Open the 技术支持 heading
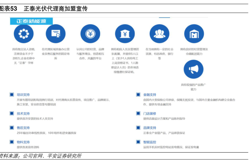Viewport: 249px width, 161px height. [23, 113]
